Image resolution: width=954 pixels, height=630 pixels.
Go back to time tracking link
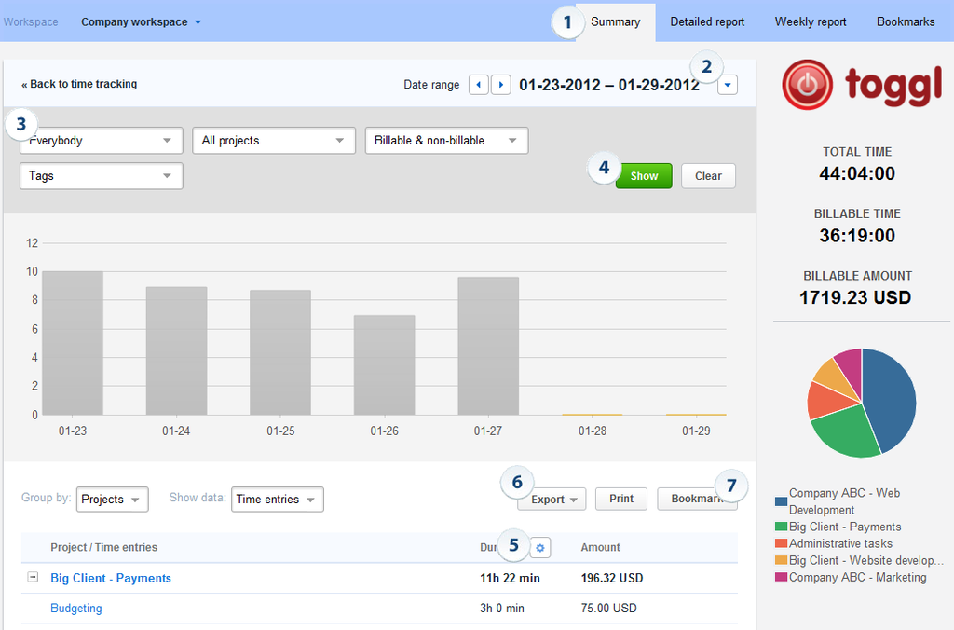[79, 84]
